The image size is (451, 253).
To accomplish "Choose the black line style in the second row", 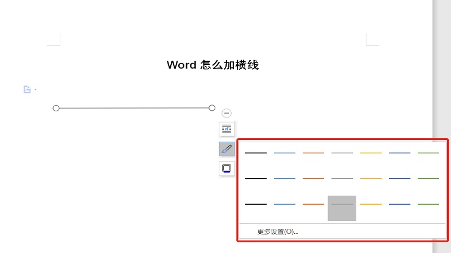I will coord(256,178).
